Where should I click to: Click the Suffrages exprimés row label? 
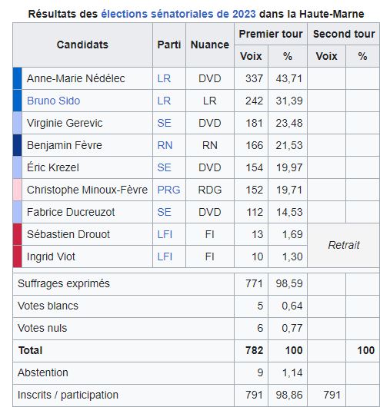click(x=64, y=283)
